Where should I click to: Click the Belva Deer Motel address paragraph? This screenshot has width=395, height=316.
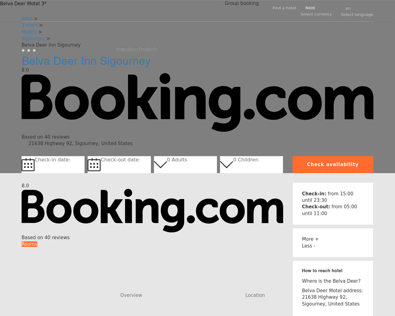332,297
